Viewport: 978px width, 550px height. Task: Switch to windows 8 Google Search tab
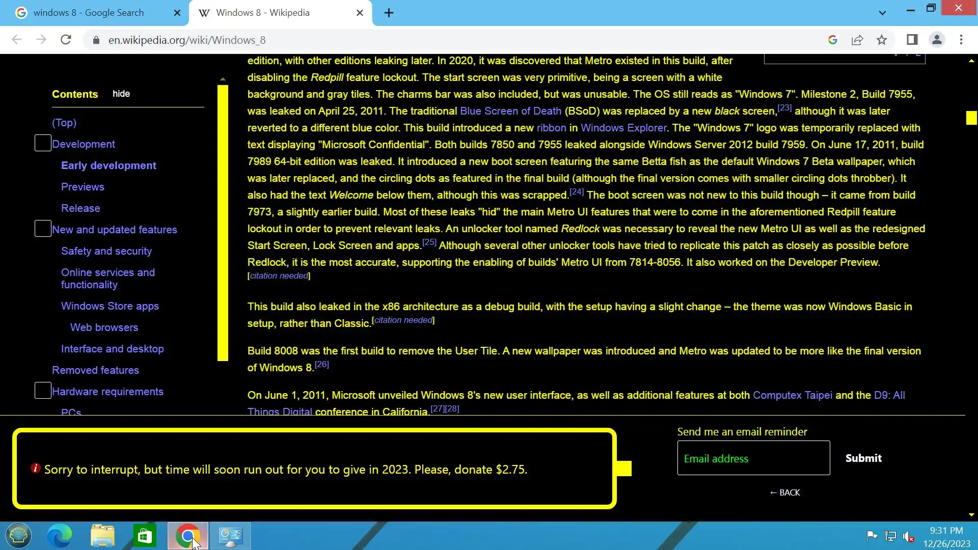89,13
